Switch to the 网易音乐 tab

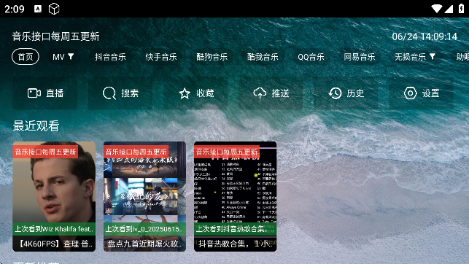coord(360,57)
